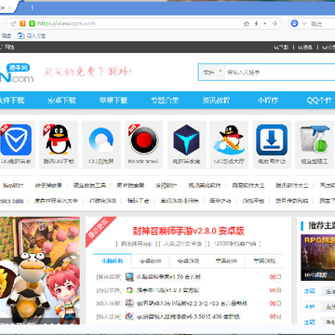Click the tencent ox QQPN.com site logo
Viewport: 335px width, 335px height.
click(x=17, y=73)
